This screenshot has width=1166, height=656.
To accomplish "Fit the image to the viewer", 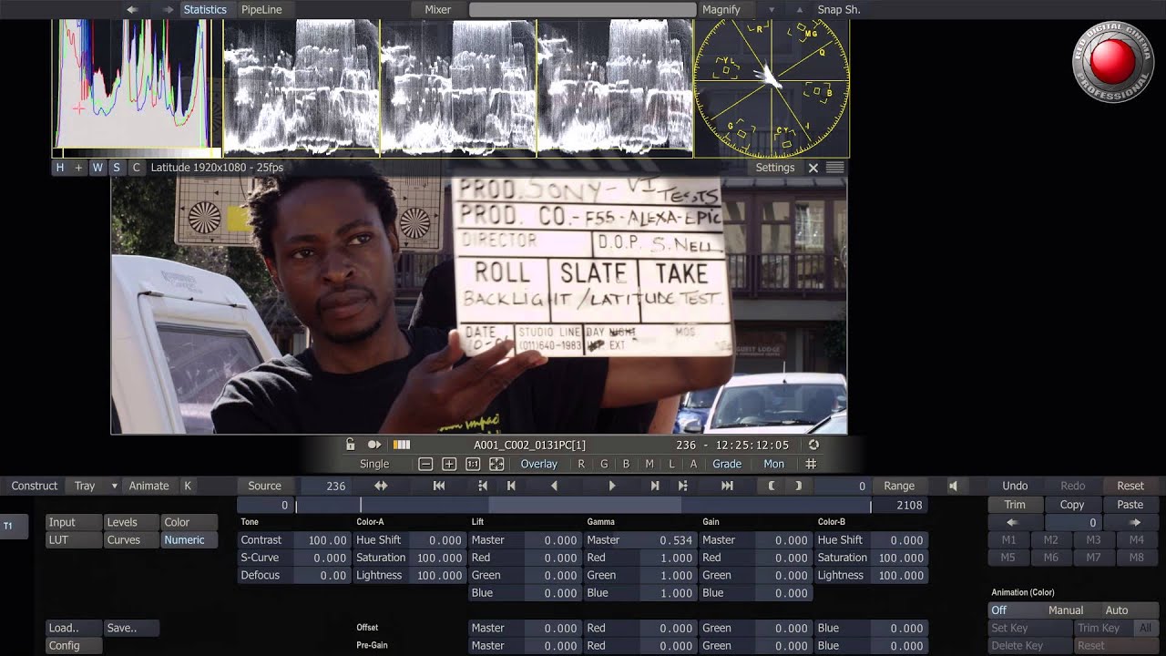I will pyautogui.click(x=496, y=464).
